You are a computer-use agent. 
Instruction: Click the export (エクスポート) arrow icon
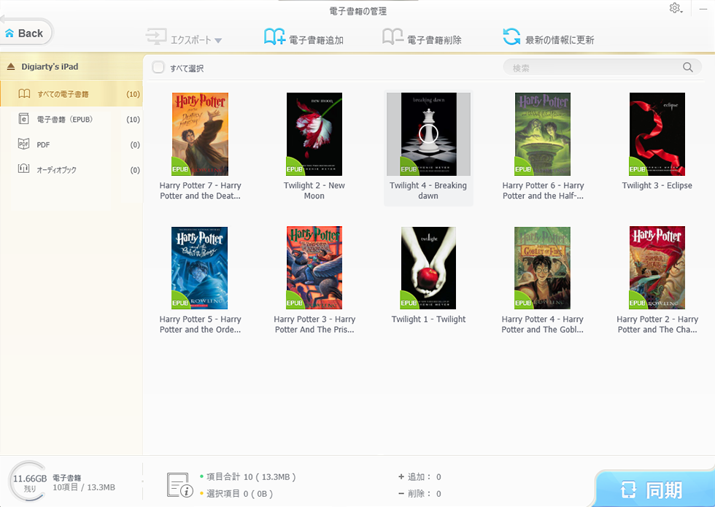point(156,37)
